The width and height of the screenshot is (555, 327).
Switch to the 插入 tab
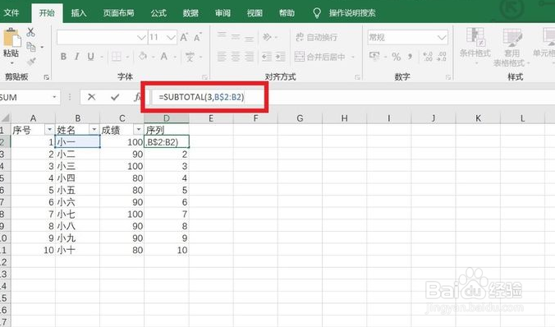click(79, 13)
